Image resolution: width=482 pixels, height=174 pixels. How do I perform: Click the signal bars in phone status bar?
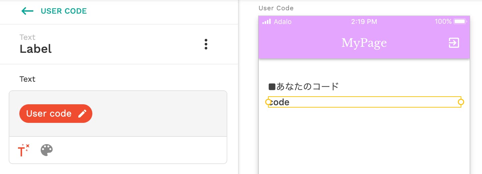[266, 22]
